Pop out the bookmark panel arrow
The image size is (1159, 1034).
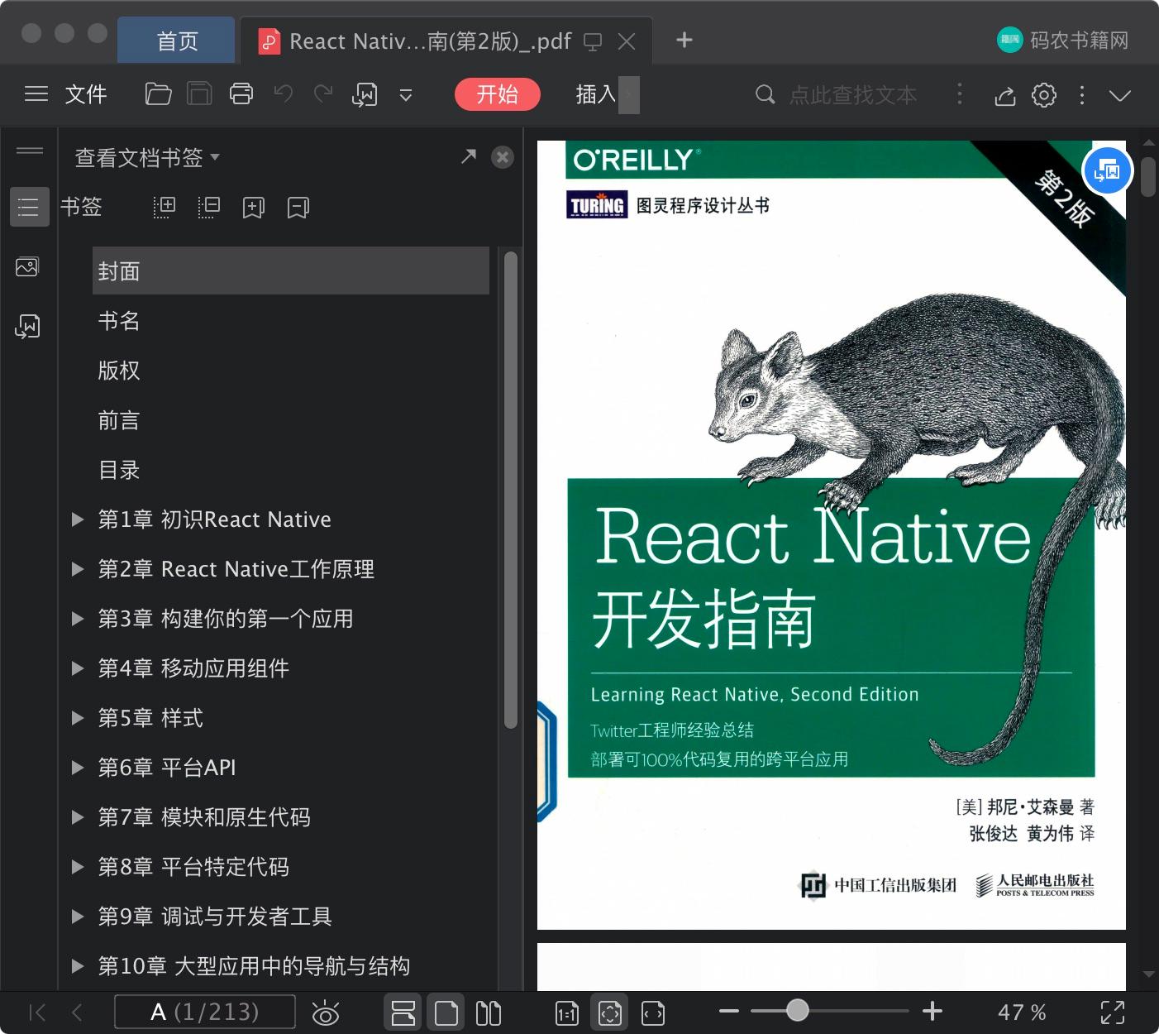coord(469,156)
